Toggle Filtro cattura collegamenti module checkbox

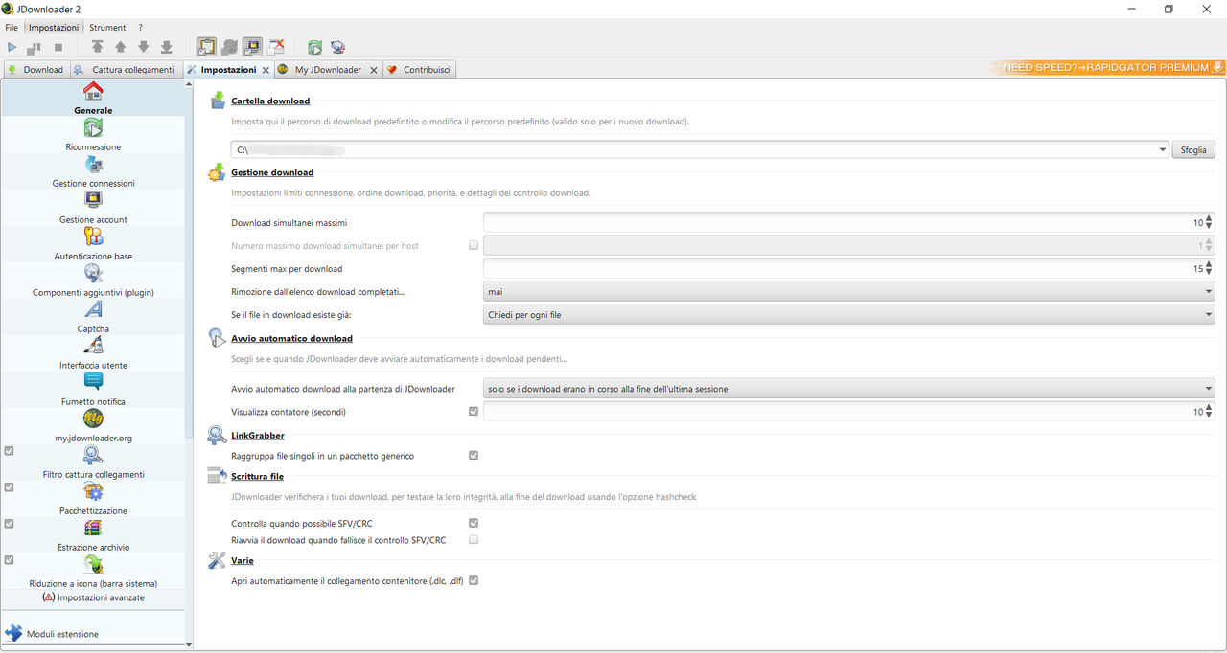9,450
